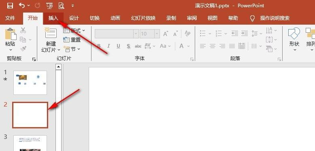Undo the last action
This screenshot has height=151, width=315.
[x=22, y=5]
